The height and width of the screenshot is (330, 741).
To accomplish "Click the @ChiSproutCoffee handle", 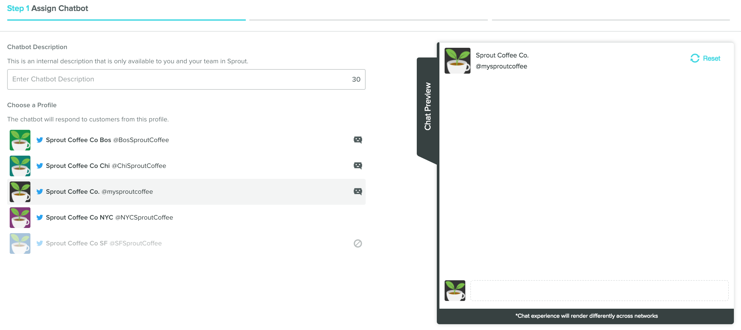I will (139, 166).
